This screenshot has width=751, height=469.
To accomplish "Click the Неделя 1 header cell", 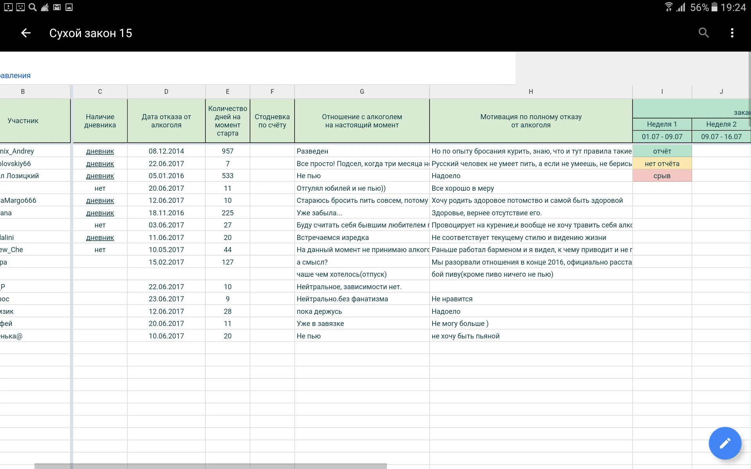I will tap(662, 124).
